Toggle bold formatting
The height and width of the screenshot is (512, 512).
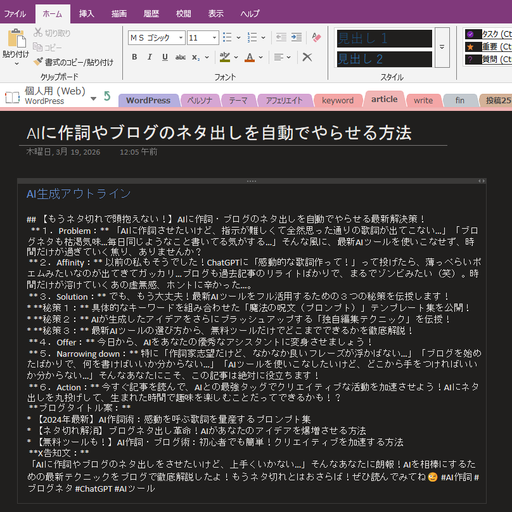[134, 57]
